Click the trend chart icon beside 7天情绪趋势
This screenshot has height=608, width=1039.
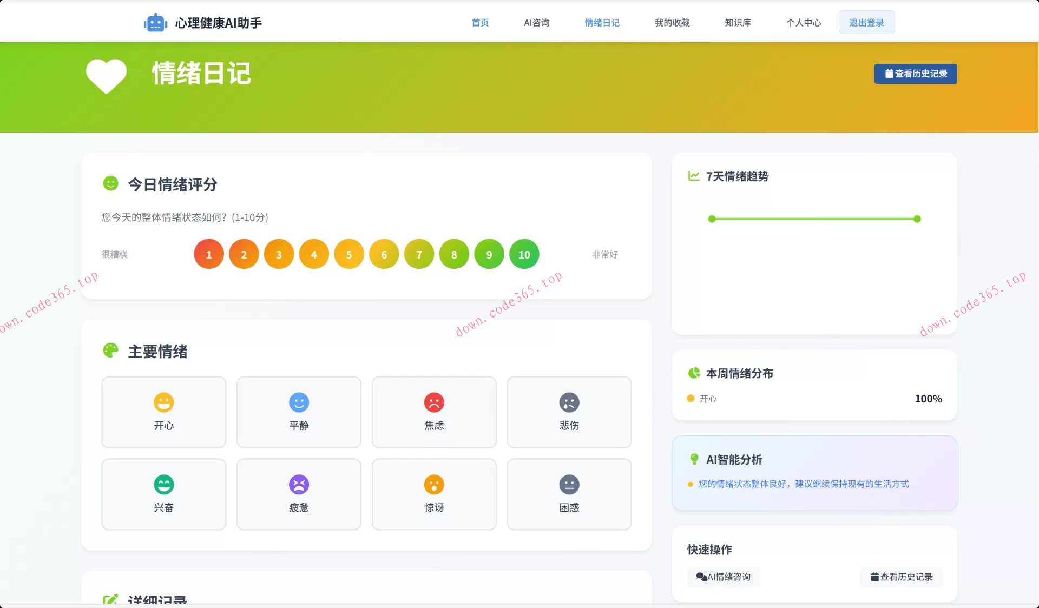[693, 176]
